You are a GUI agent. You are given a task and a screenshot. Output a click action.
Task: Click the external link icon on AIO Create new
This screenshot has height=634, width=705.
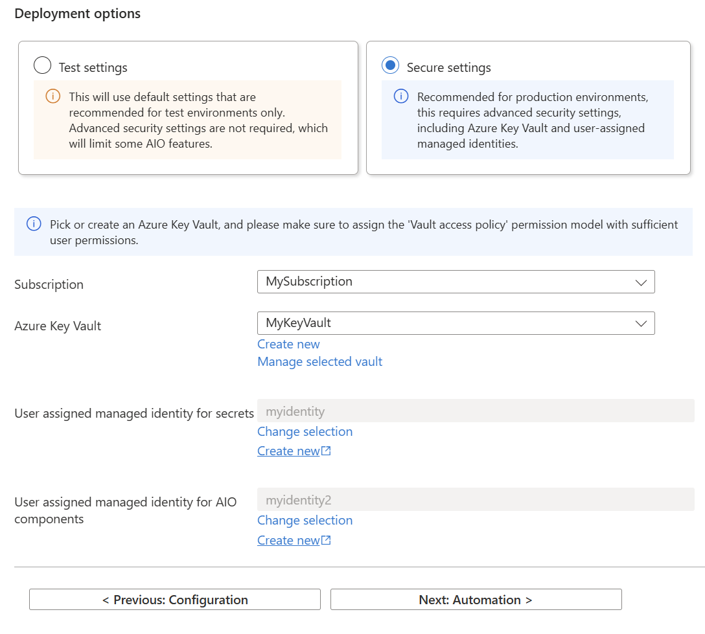click(x=327, y=539)
